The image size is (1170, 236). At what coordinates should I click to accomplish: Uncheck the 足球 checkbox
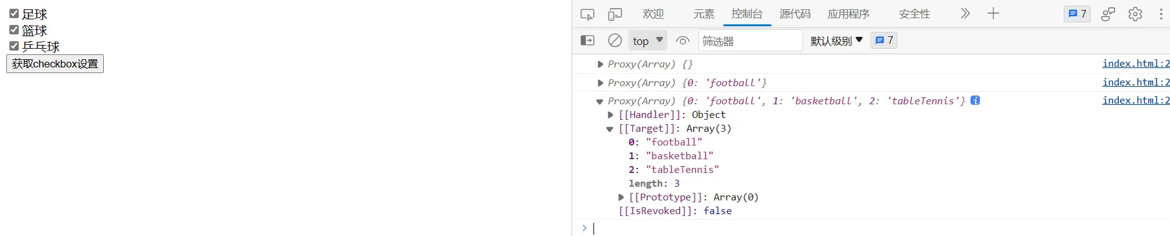click(14, 13)
